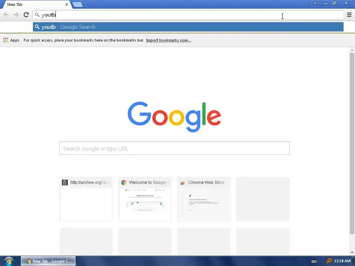Choose the 'youtb - Google Search' suggestion

188,27
